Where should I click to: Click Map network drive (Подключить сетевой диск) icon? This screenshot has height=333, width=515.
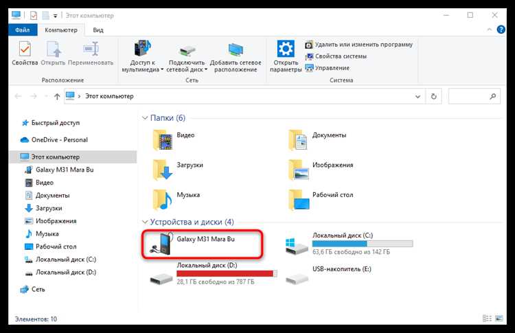coord(187,50)
